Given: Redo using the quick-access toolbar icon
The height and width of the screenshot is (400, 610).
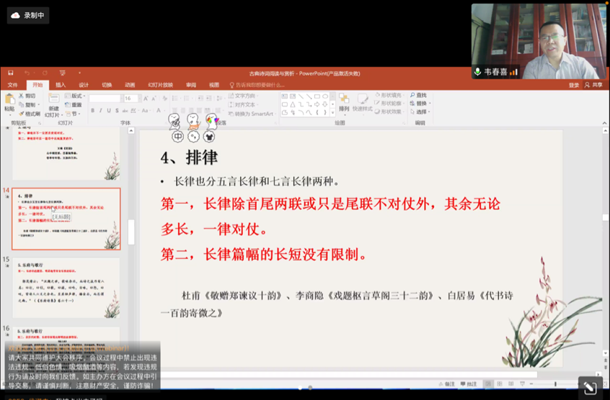Looking at the screenshot, I should point(45,73).
